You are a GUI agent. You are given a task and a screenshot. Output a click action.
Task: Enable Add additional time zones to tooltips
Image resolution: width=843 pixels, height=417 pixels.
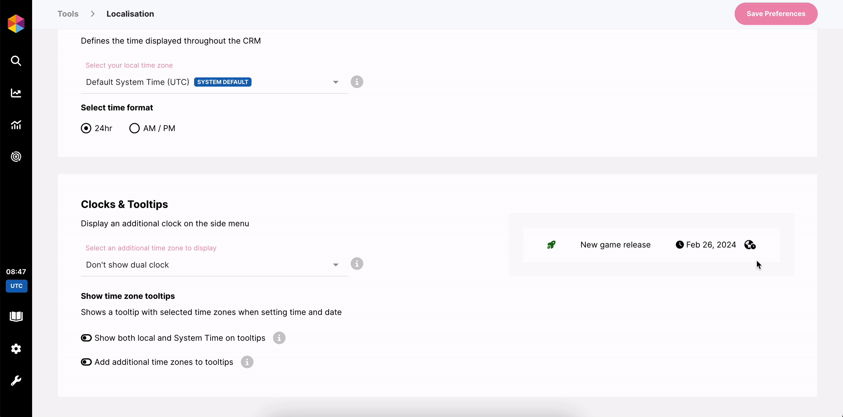[86, 362]
